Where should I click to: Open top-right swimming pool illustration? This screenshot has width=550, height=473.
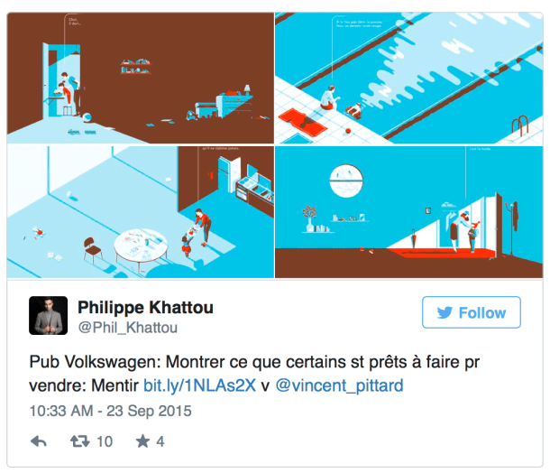point(409,78)
